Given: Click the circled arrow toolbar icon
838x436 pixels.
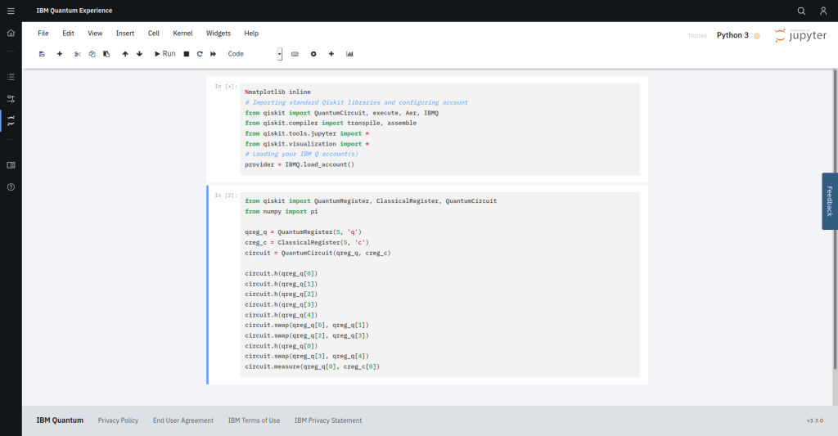Looking at the screenshot, I should pyautogui.click(x=313, y=54).
